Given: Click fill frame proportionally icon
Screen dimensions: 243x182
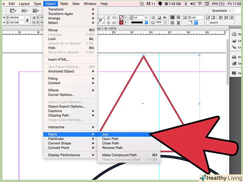Looking at the screenshot, I should click(x=208, y=17).
